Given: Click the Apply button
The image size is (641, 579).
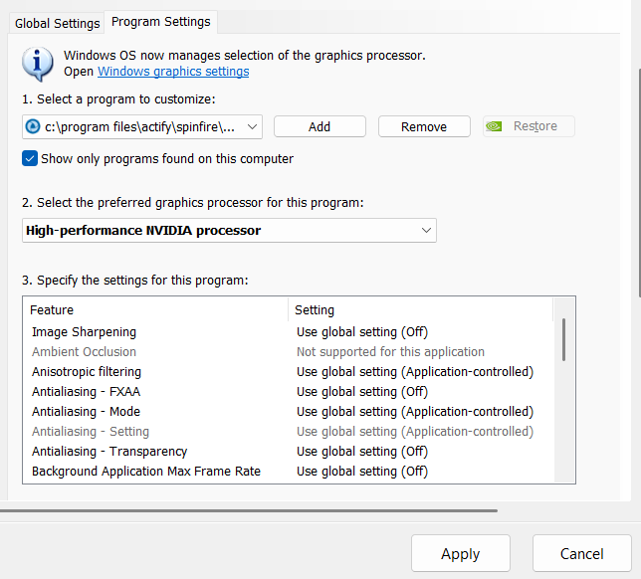Looking at the screenshot, I should click(x=460, y=554).
